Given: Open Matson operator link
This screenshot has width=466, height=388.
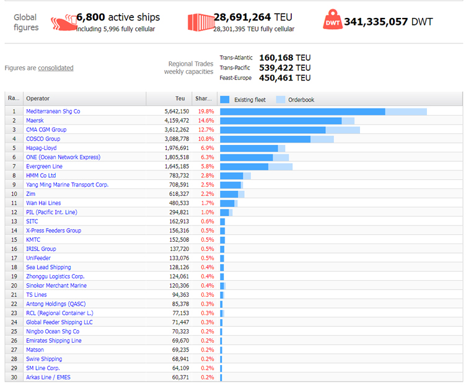Looking at the screenshot, I should click(x=35, y=350).
